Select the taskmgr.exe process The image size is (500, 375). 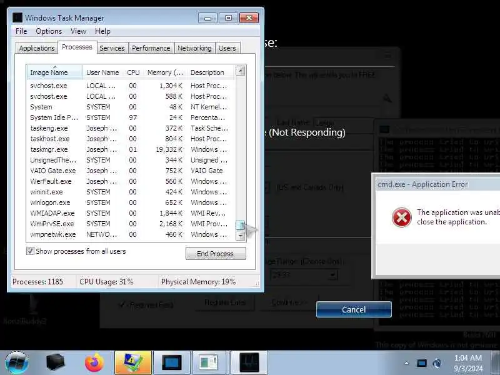(x=131, y=149)
